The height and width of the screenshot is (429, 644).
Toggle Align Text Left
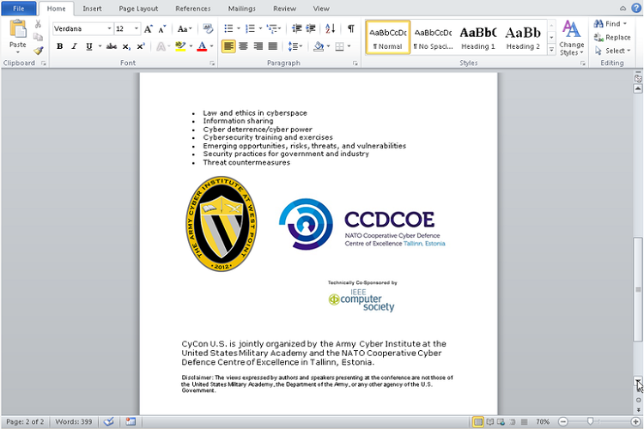click(228, 46)
